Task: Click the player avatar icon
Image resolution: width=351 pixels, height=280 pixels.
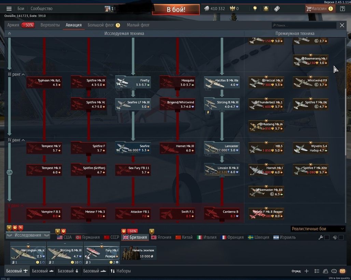Action: coord(108,9)
